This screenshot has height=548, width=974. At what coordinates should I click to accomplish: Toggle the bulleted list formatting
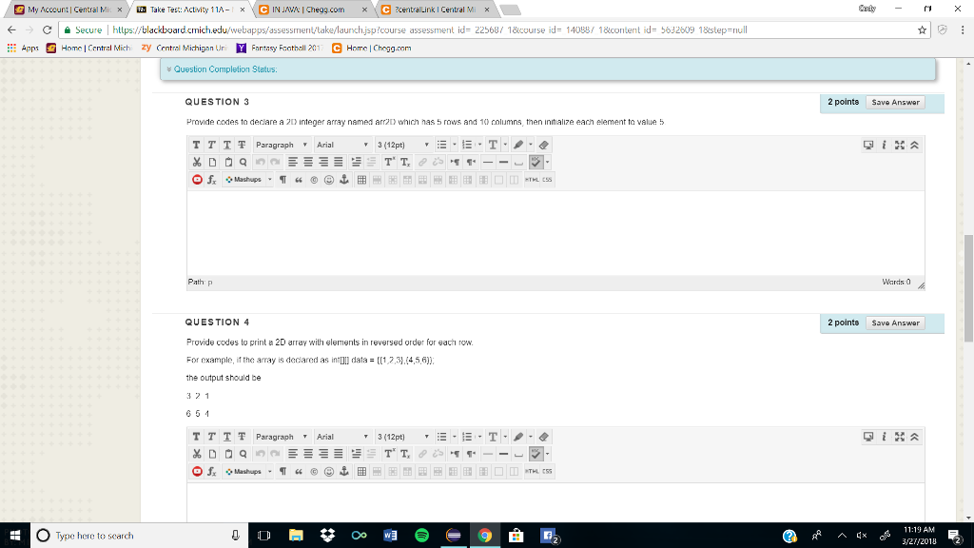[441, 145]
